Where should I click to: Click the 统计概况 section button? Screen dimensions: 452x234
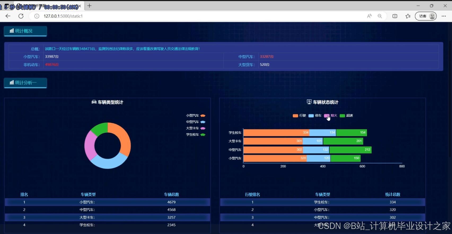[25, 31]
